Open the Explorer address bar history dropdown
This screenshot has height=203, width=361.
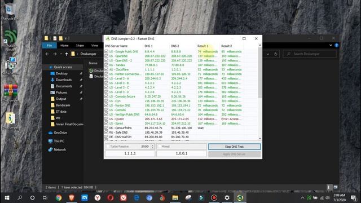click(268, 54)
